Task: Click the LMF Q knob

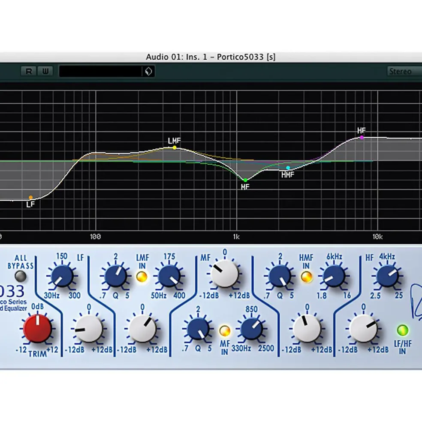Action: click(x=116, y=276)
